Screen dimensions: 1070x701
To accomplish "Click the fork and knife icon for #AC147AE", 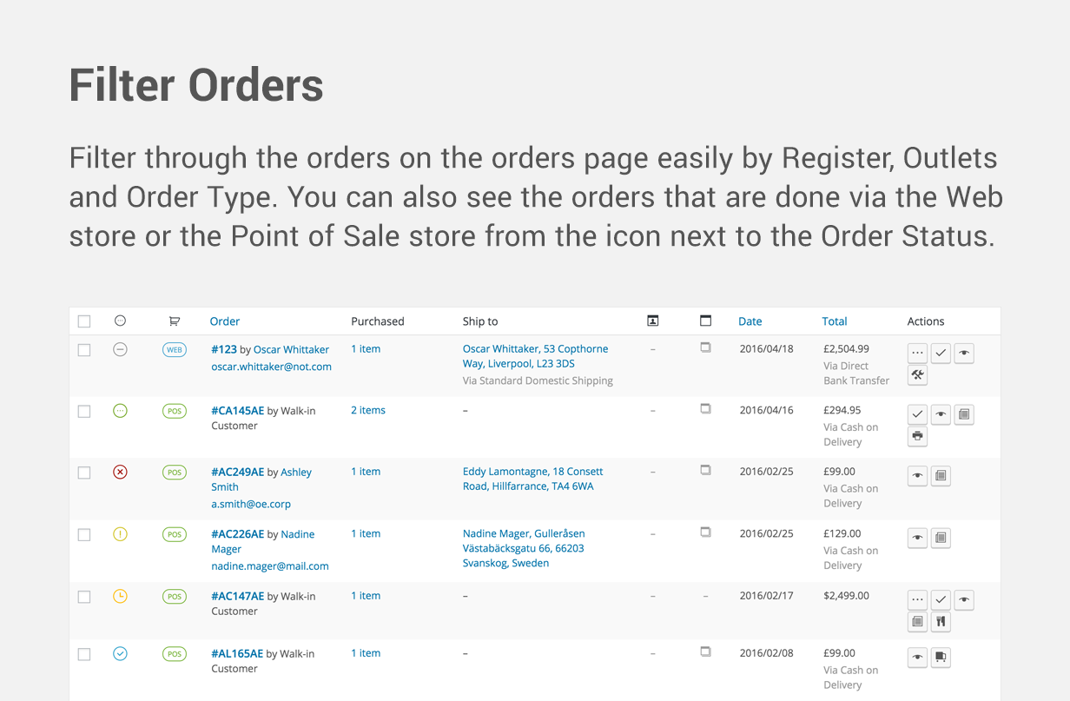I will tap(941, 622).
